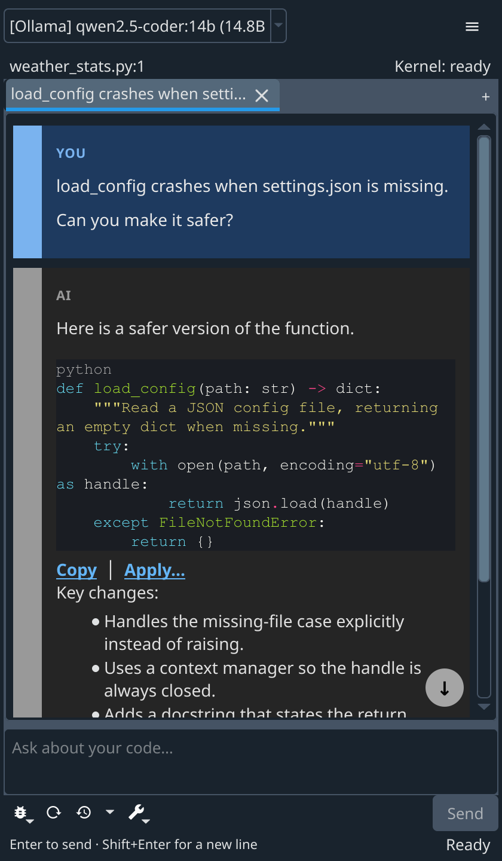502x861 pixels.
Task: Click the chat scrollbar down arrow
Action: click(484, 707)
